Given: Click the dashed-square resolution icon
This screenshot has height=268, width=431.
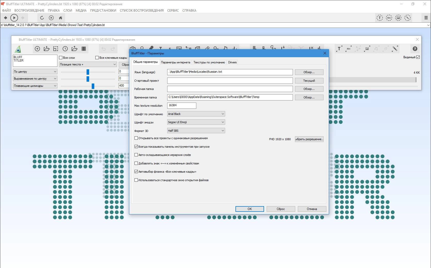Looking at the screenshot, I should [x=56, y=49].
